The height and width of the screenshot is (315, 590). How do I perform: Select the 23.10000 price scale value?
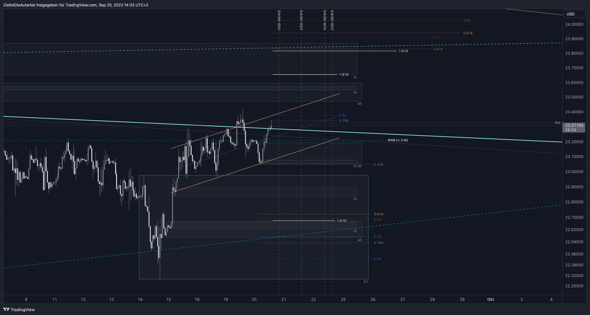[x=574, y=157]
